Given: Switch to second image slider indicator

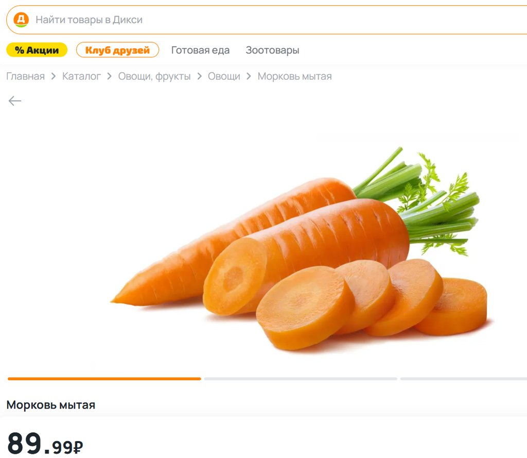Looking at the screenshot, I should pos(301,379).
